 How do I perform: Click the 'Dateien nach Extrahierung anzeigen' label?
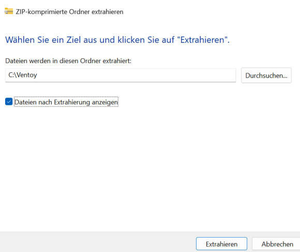coord(66,102)
